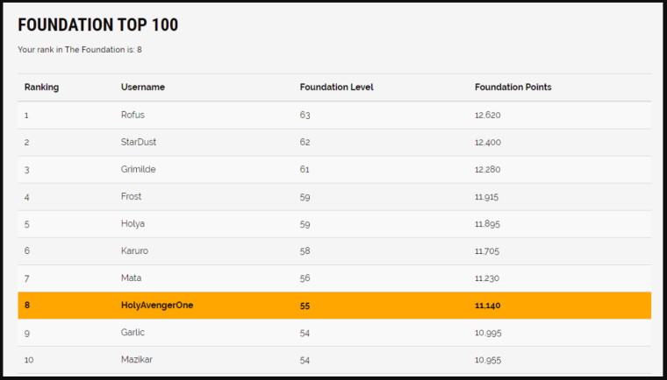
Task: Select the highlighted HolyAvengerOne username
Action: [x=156, y=306]
